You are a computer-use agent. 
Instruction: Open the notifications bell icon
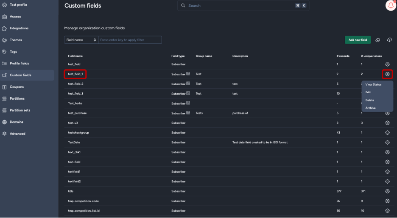[x=390, y=6]
